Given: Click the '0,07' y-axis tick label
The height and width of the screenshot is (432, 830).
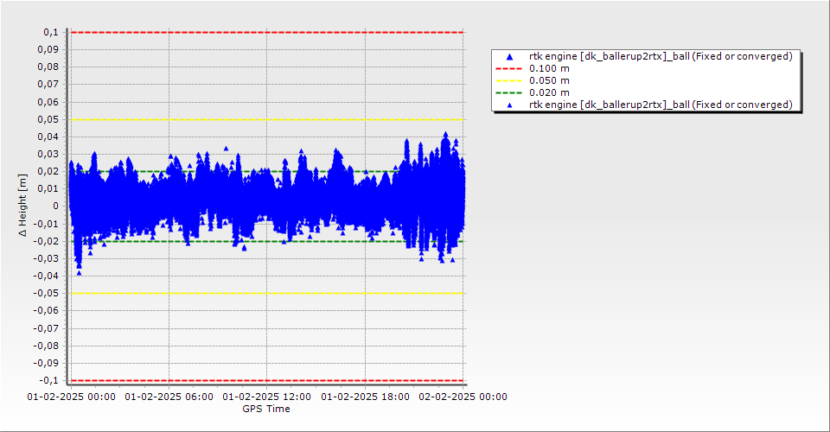Looking at the screenshot, I should (x=48, y=85).
